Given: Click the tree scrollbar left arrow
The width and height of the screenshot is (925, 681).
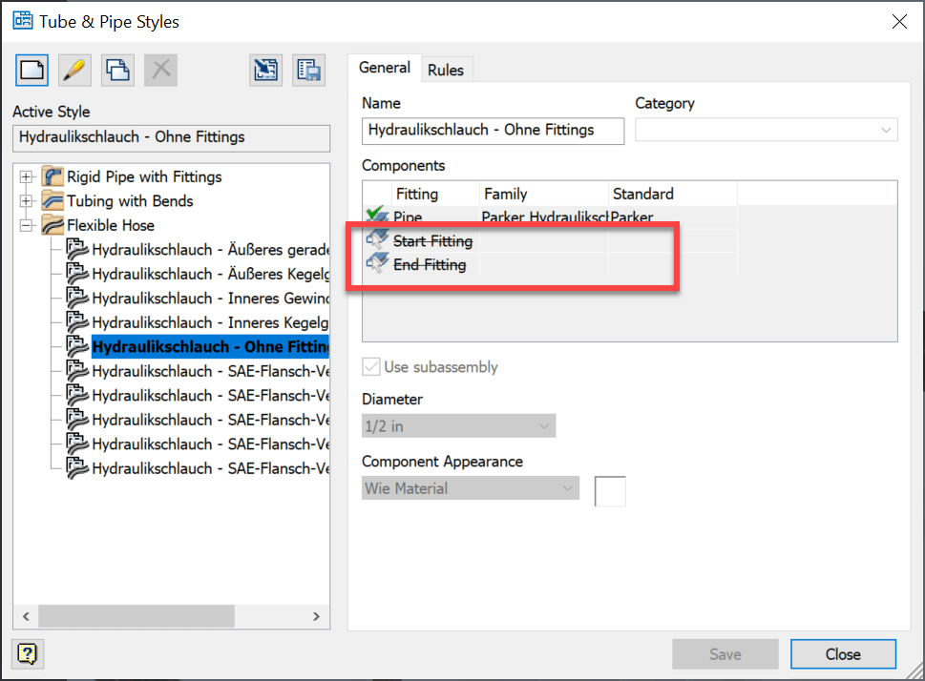Looking at the screenshot, I should click(26, 616).
